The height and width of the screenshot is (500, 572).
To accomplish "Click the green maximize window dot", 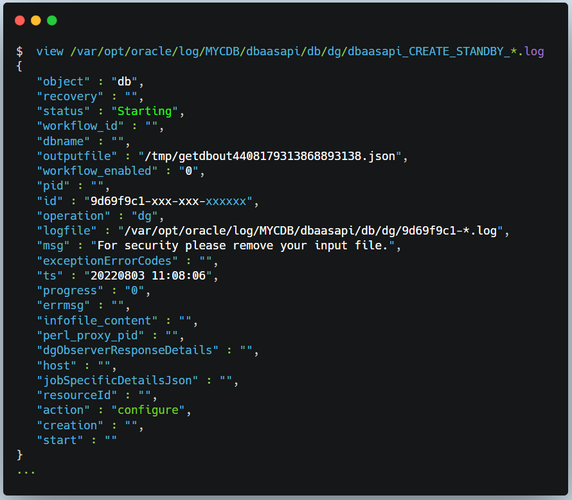I will click(52, 21).
